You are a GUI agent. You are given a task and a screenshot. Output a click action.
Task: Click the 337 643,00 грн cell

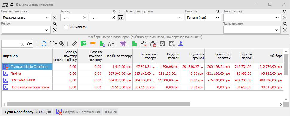(117, 73)
